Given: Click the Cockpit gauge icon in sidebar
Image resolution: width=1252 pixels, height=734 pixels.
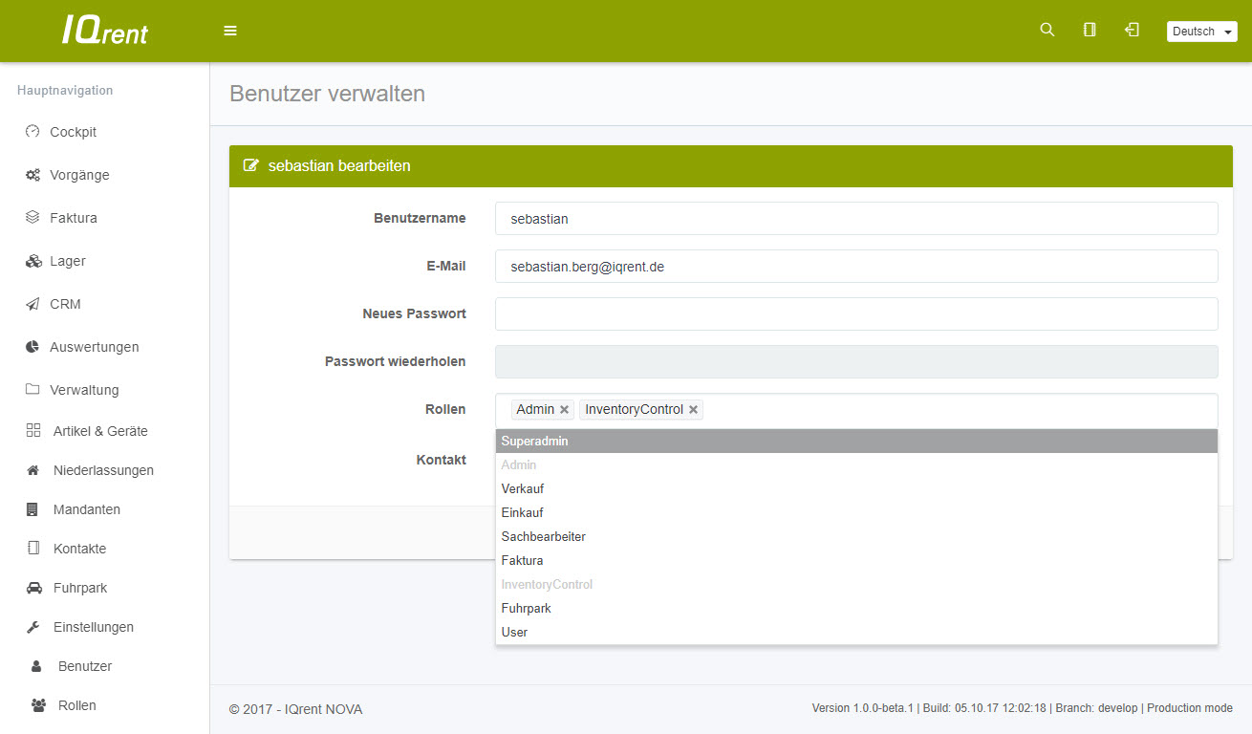Looking at the screenshot, I should pyautogui.click(x=32, y=132).
